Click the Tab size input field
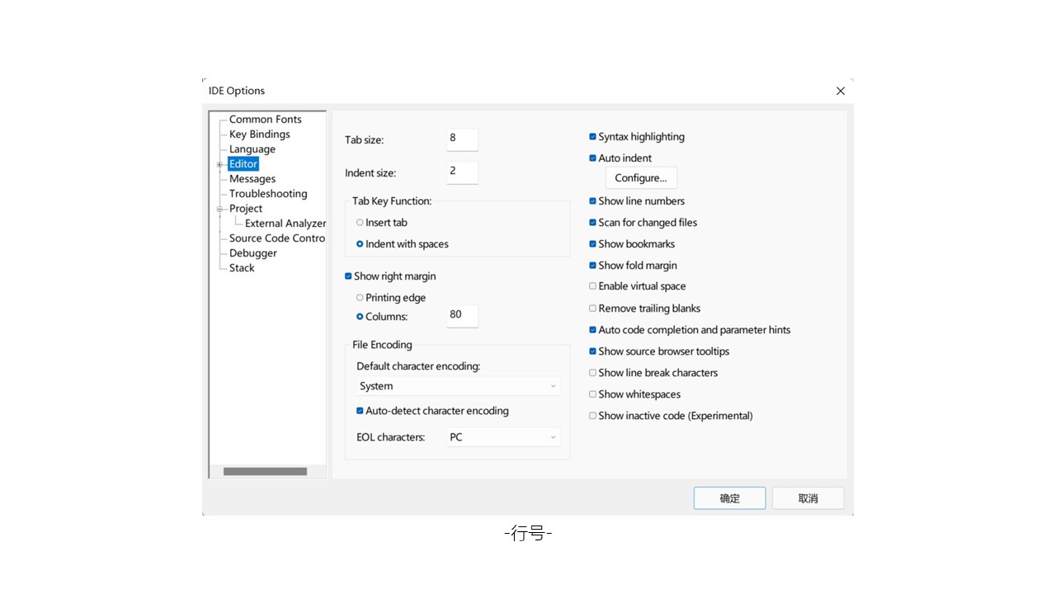This screenshot has width=1056, height=594. (x=462, y=139)
